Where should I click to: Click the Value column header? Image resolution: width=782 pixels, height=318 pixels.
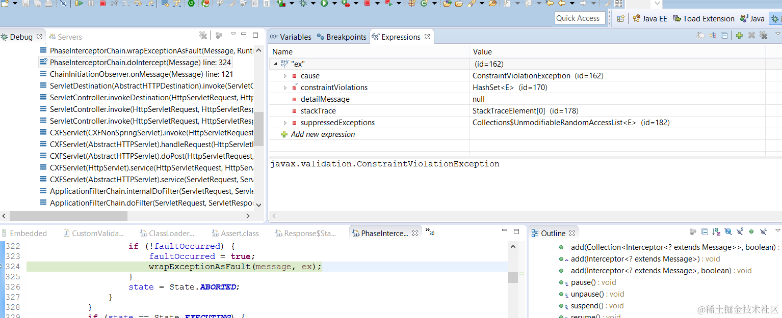[x=617, y=51]
